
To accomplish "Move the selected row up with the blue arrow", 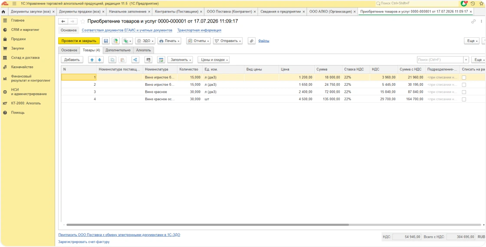I will (x=92, y=60).
